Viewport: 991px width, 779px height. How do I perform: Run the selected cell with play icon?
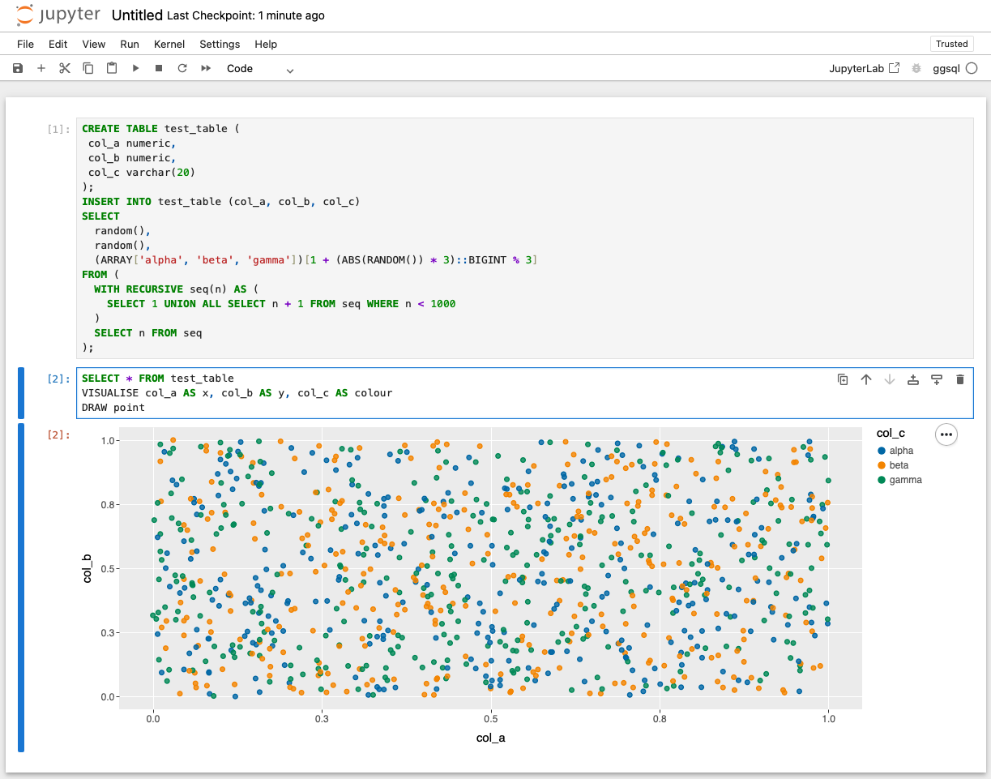point(135,69)
